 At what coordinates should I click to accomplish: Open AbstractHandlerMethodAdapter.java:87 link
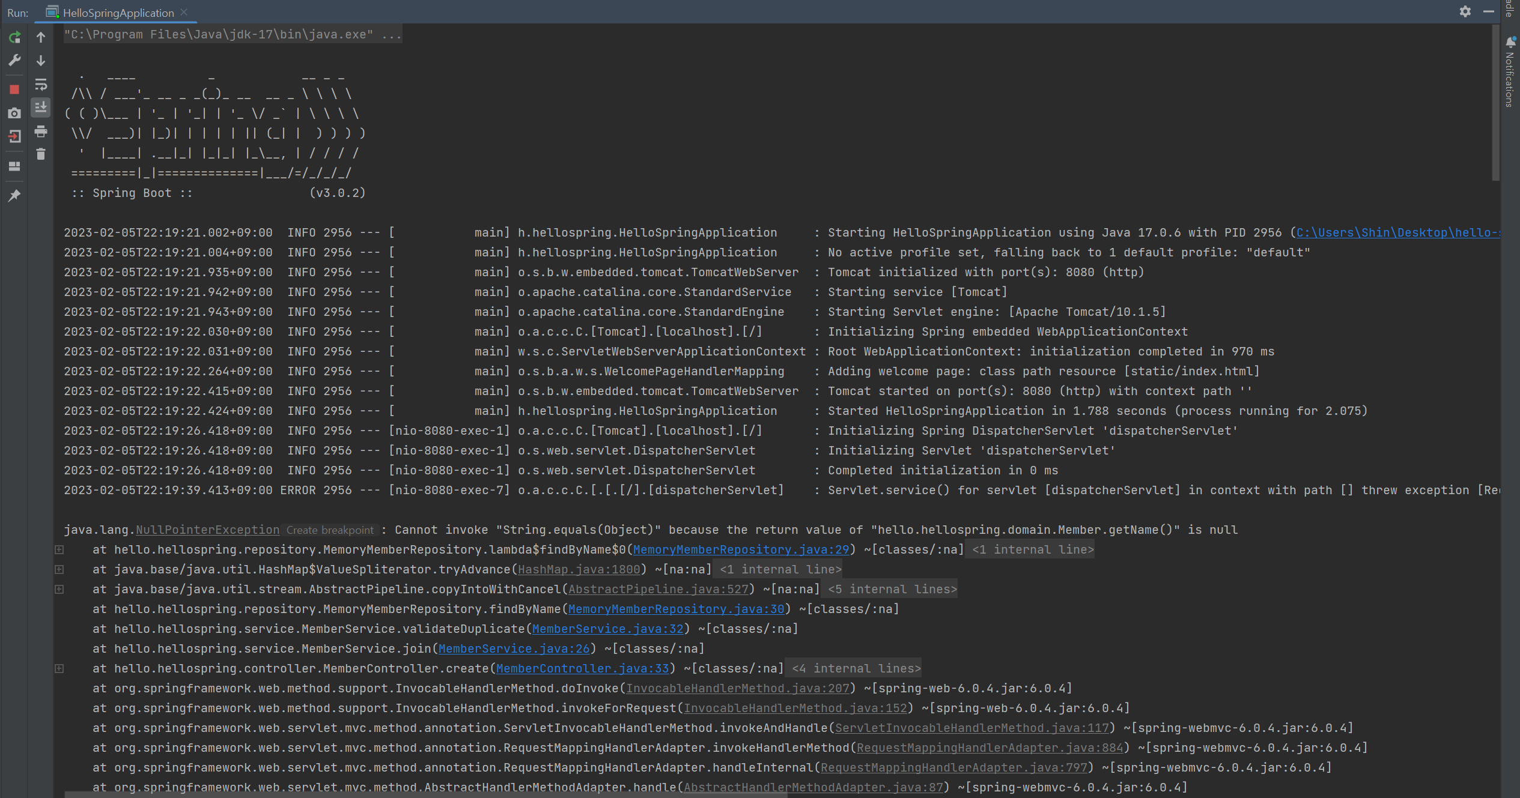(813, 787)
